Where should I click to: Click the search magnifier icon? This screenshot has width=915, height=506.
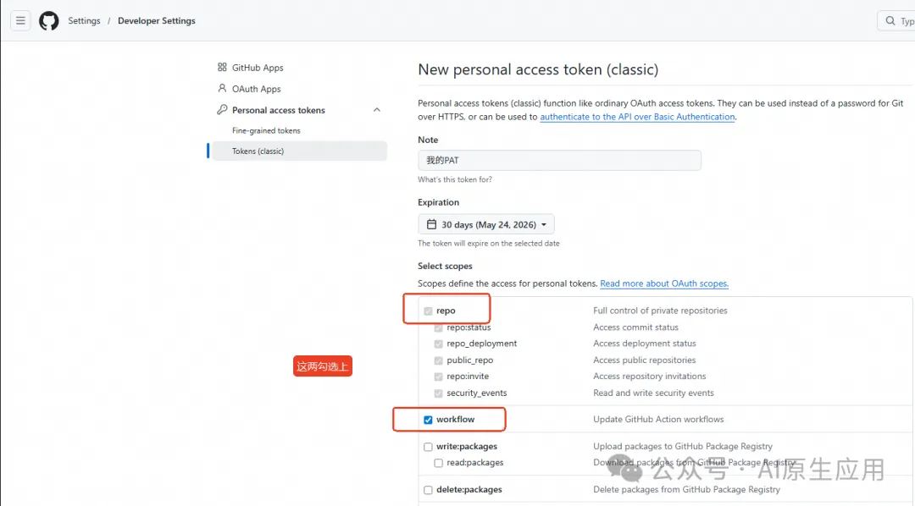[890, 21]
